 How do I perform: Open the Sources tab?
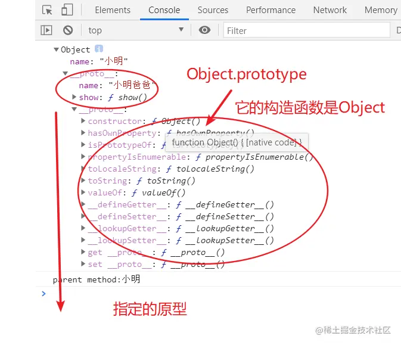point(213,10)
